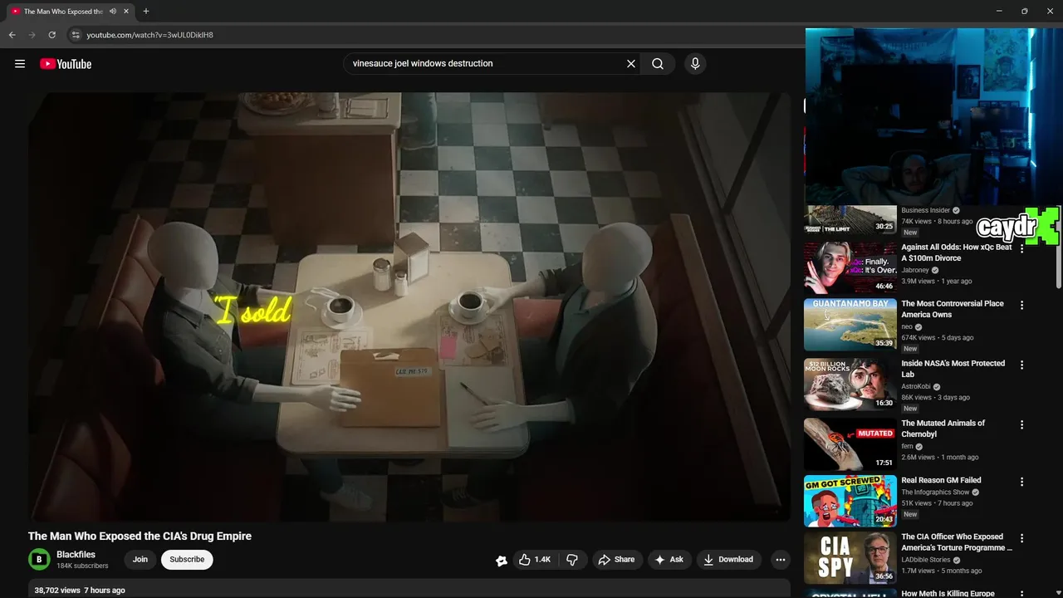
Task: Click channel name 'The Infographics Show'
Action: click(935, 493)
